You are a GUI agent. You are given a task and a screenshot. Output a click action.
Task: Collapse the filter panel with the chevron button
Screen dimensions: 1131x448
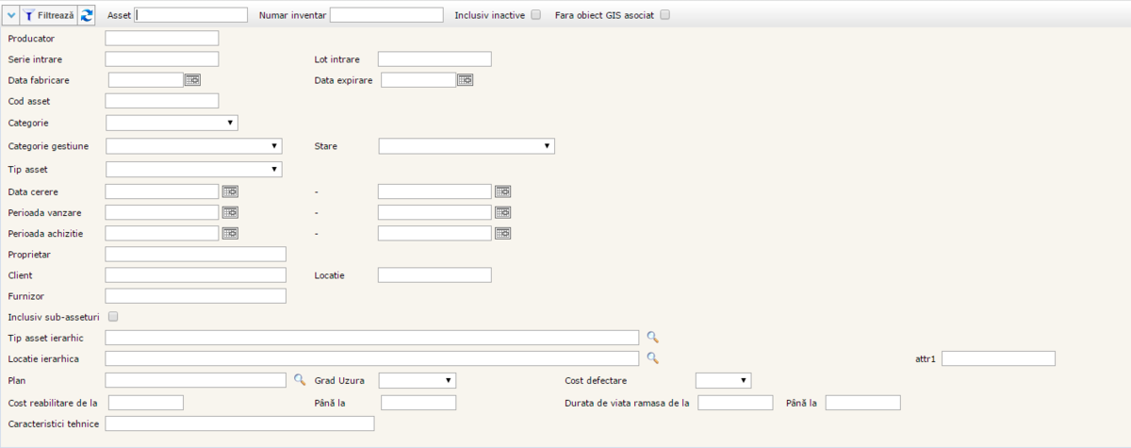11,15
